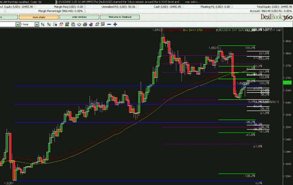Click the second currency-pair percent icon in toolbar
The height and width of the screenshot is (185, 293).
(x=49, y=24)
